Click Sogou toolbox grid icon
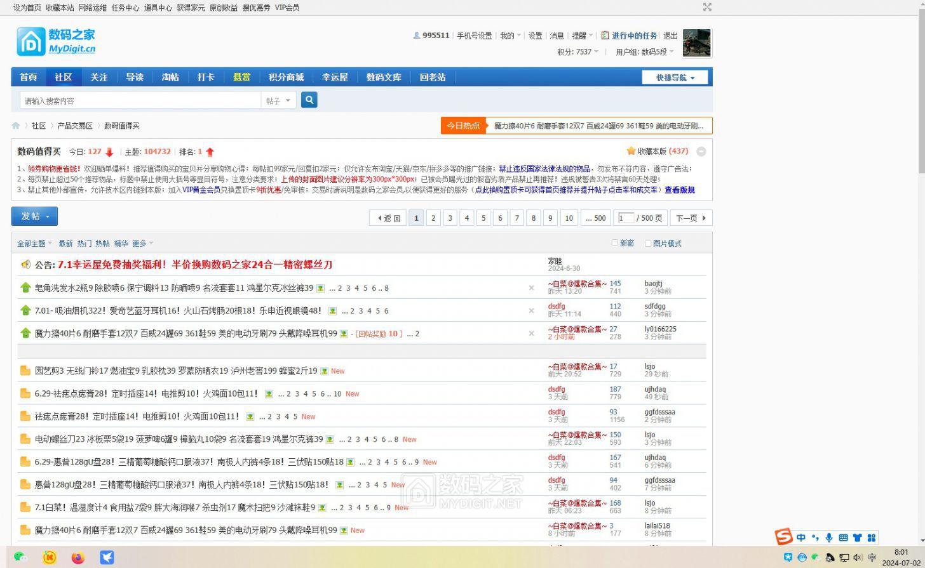This screenshot has height=568, width=925. coord(871,538)
